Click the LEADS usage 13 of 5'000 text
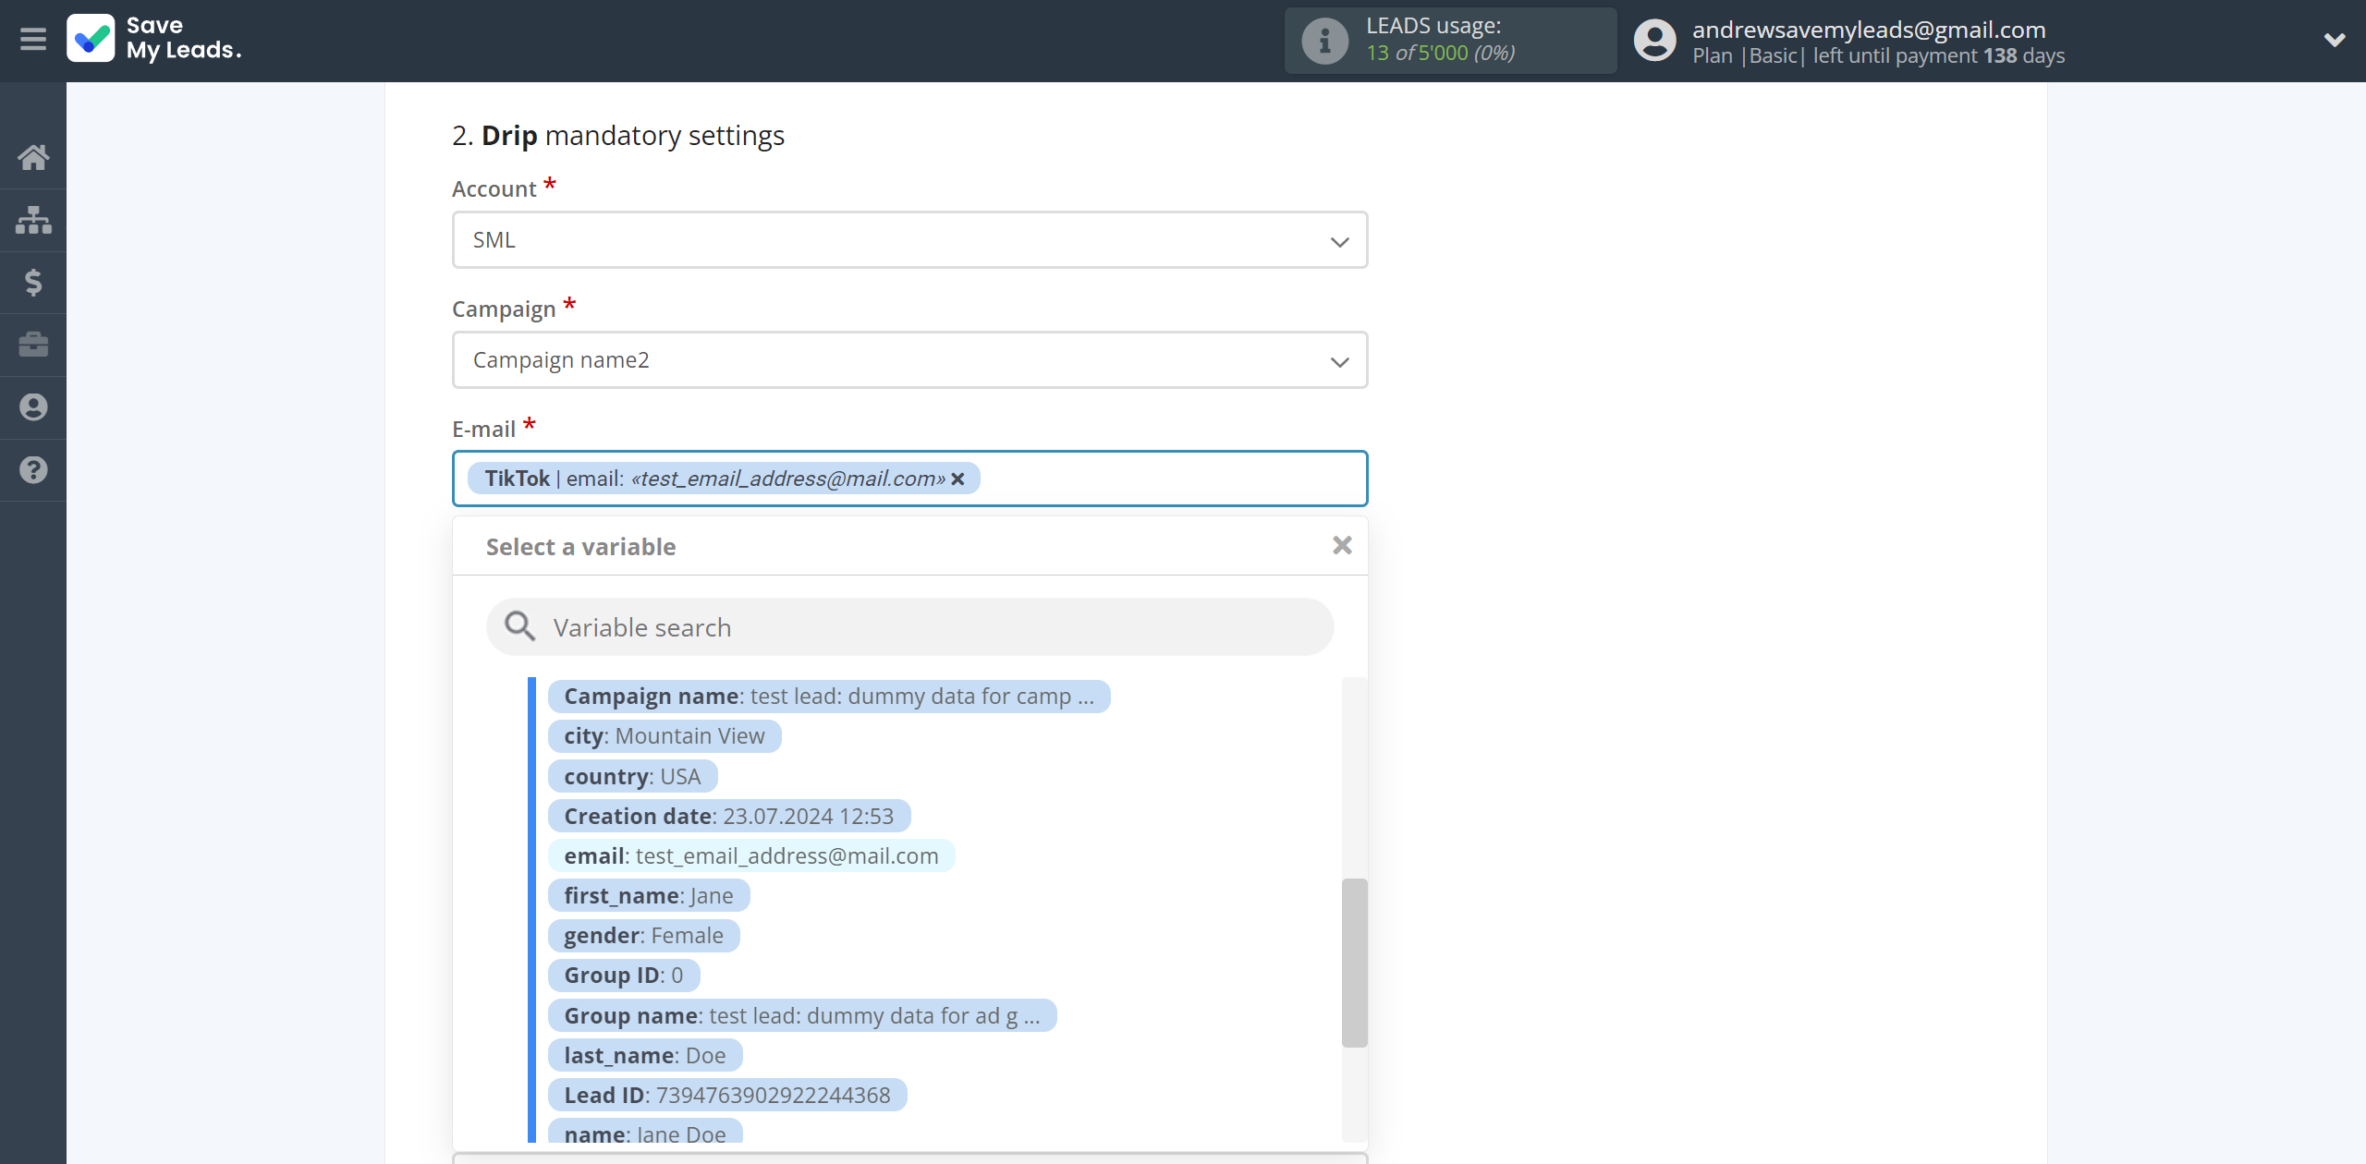 (x=1441, y=53)
